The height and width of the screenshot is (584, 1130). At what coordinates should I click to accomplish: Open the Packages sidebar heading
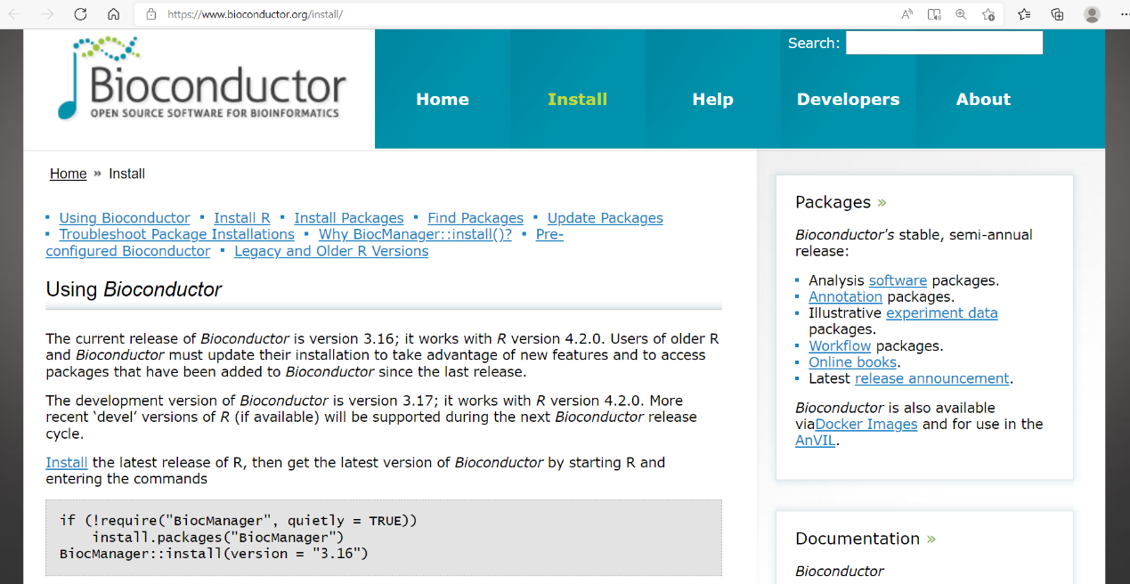point(841,202)
